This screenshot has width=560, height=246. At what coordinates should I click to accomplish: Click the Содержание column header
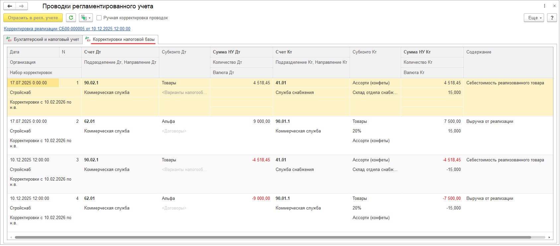click(479, 52)
